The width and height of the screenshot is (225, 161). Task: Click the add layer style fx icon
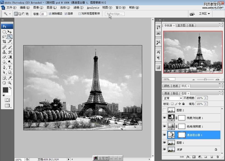pos(188,157)
